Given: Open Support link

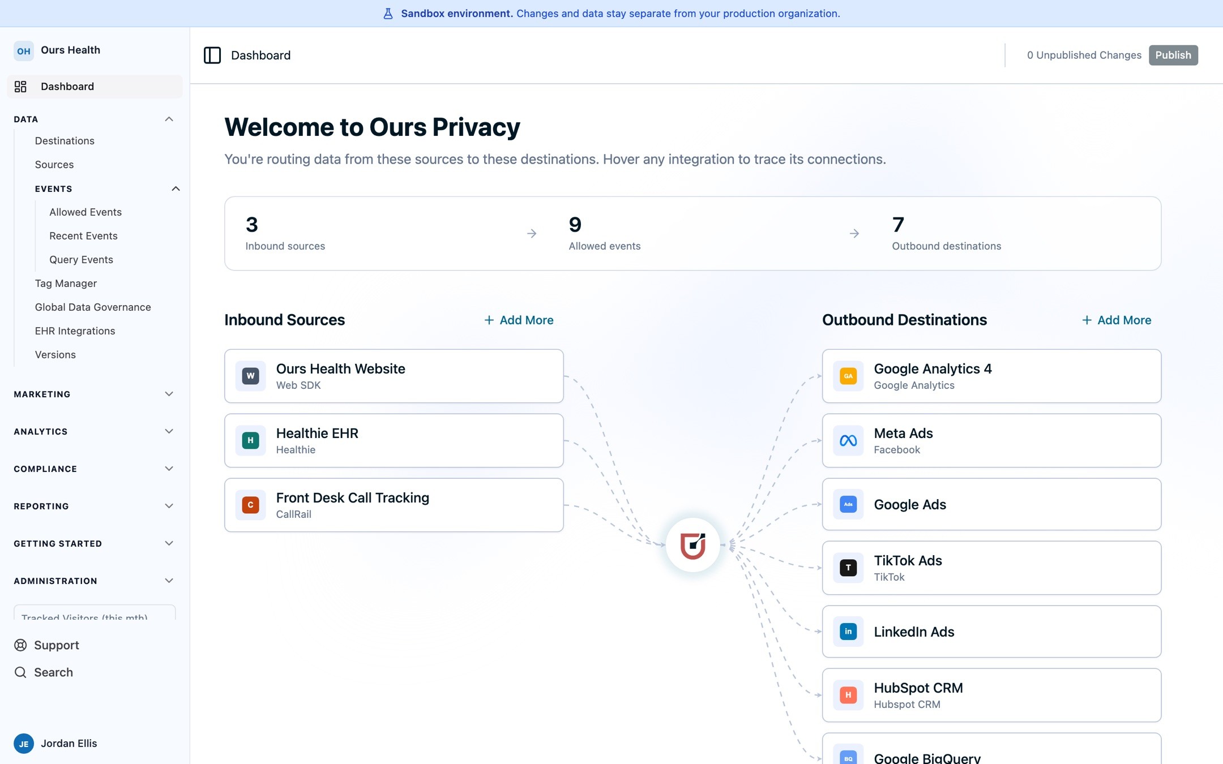Looking at the screenshot, I should [46, 645].
